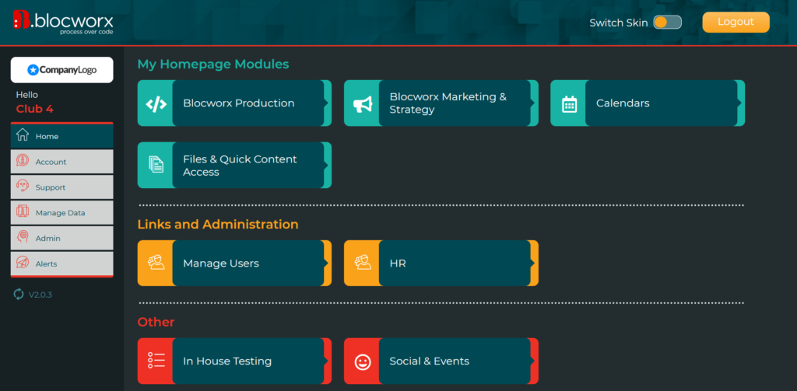Click the megaphone icon for Marketing & Strategy
797x391 pixels.
(363, 103)
